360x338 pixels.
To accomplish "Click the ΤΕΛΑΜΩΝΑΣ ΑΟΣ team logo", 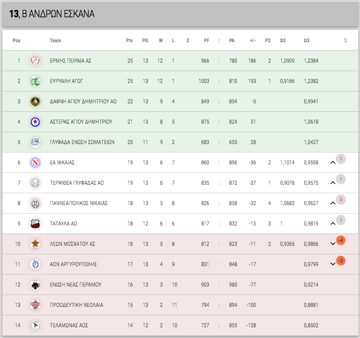I will click(x=35, y=325).
